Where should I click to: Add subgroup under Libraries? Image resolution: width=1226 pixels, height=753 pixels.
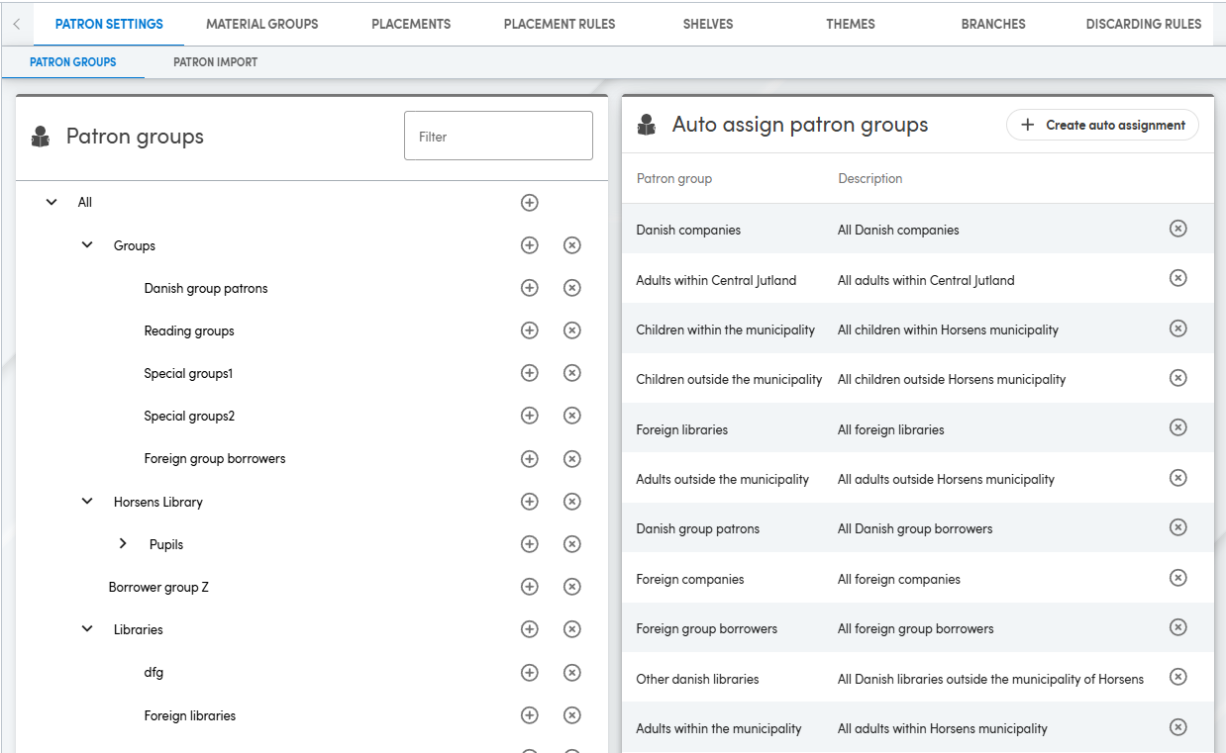coord(530,629)
